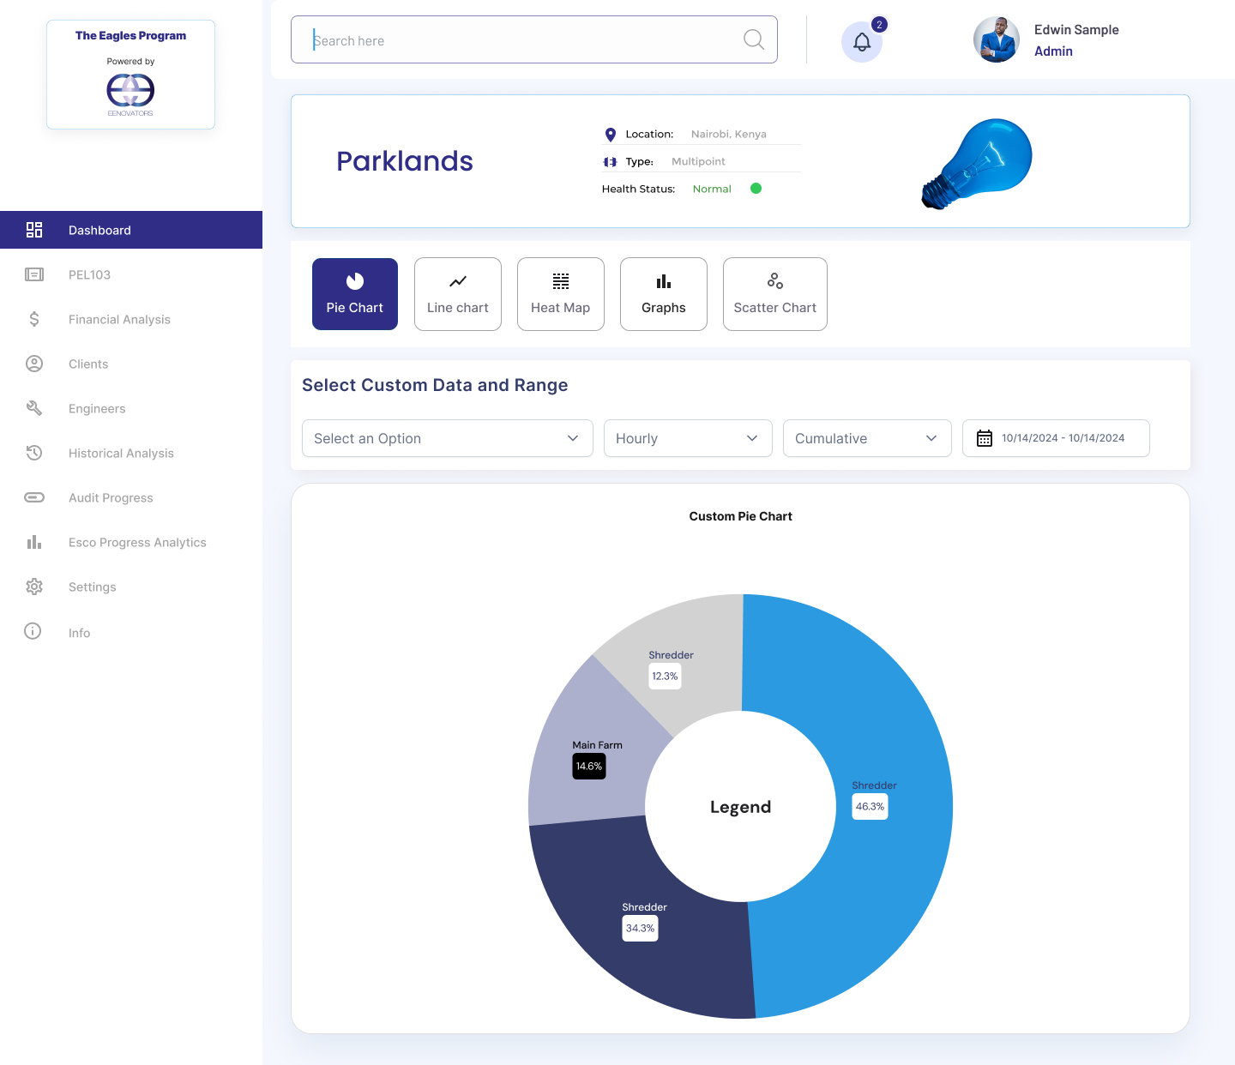Click the Settings gear icon in the sidebar

pyautogui.click(x=34, y=587)
